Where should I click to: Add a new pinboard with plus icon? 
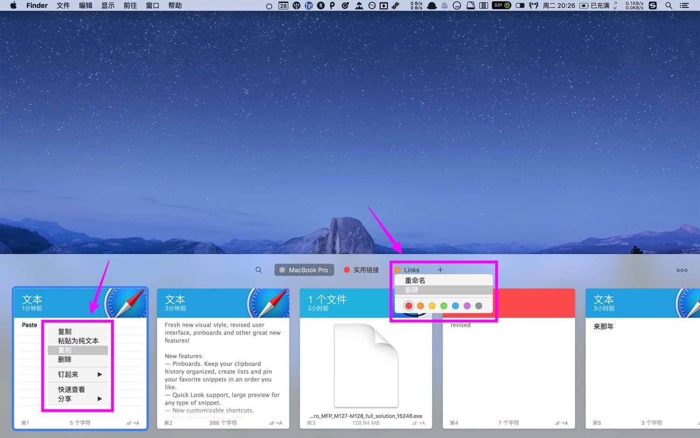coord(440,270)
